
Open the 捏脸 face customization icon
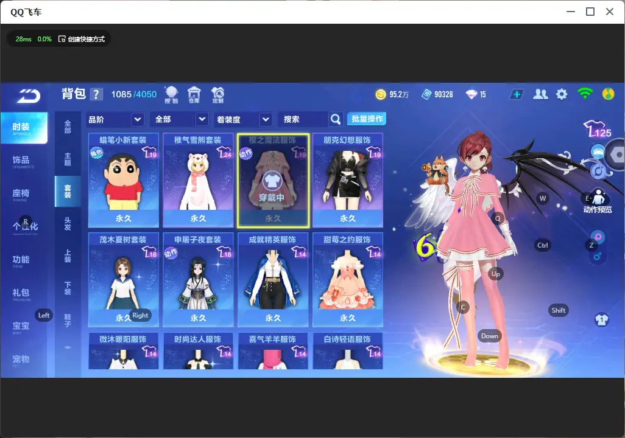click(x=171, y=95)
